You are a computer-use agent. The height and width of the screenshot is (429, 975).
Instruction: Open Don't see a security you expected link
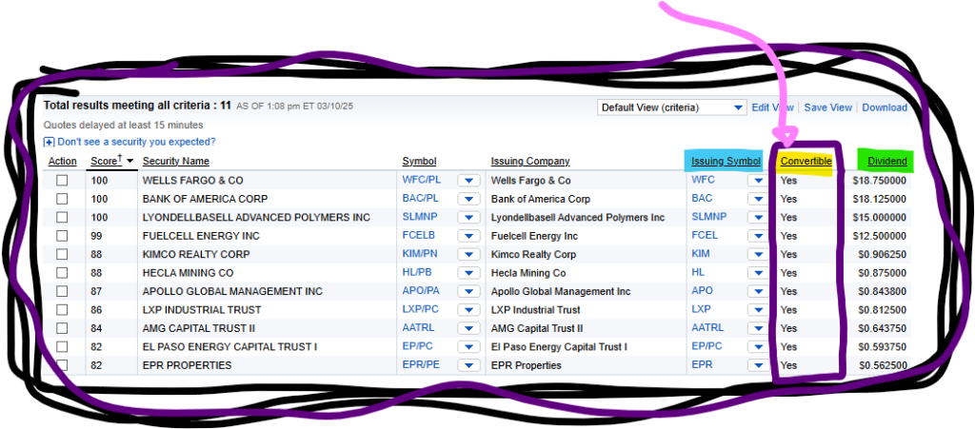point(137,142)
